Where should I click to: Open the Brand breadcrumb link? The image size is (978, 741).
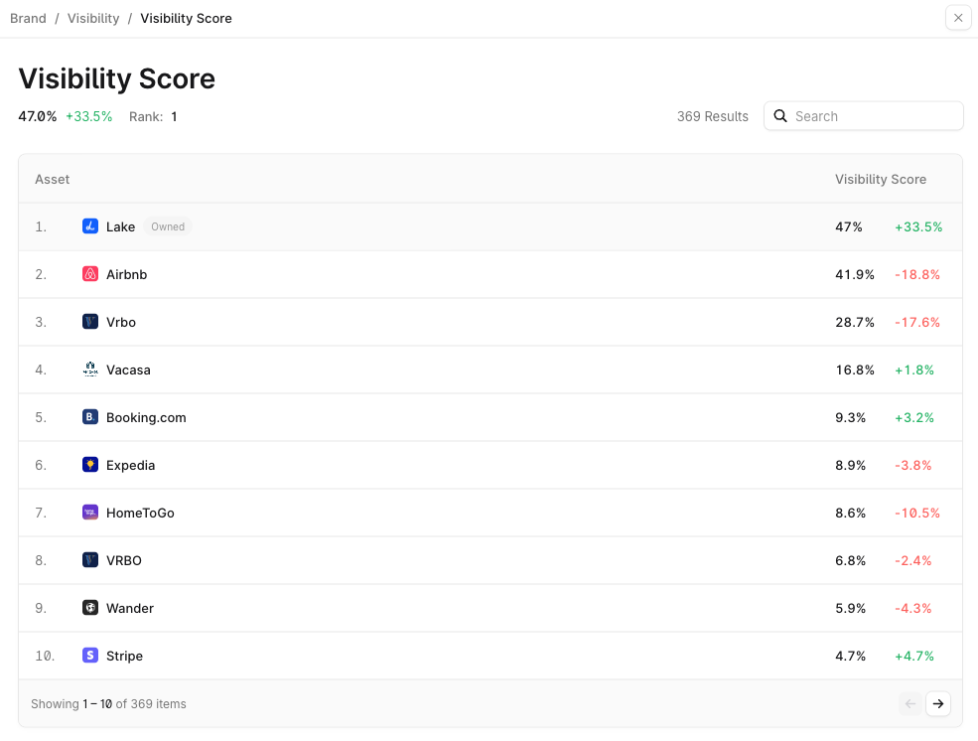point(28,18)
